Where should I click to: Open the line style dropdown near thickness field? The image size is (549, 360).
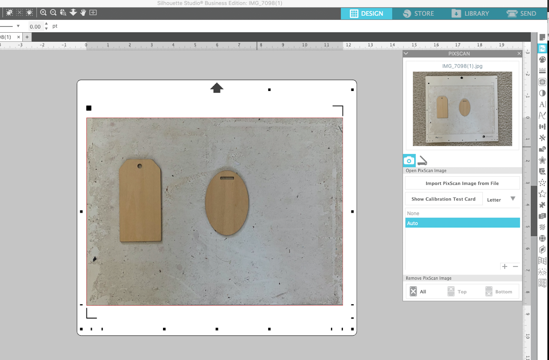(19, 26)
